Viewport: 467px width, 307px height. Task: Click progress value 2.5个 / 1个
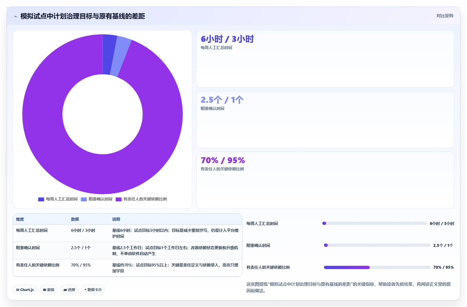coord(443,246)
